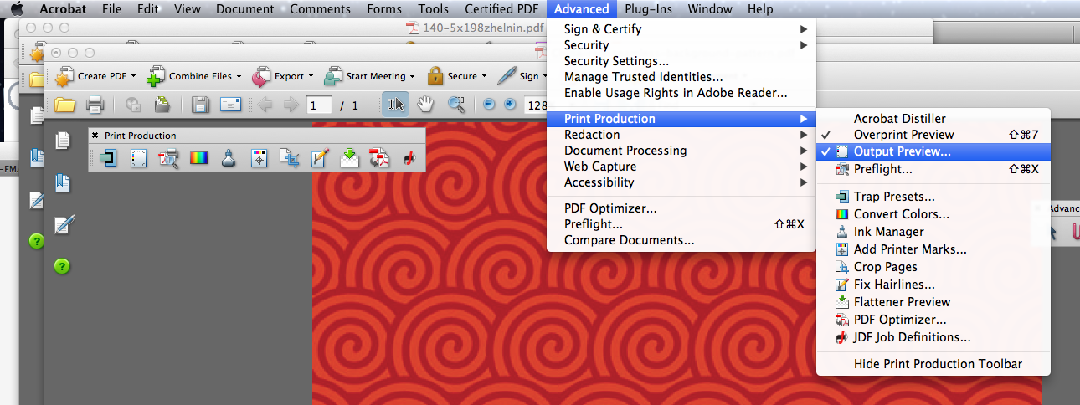
Task: Click Flattener Preview icon in floating toolbar
Action: (349, 157)
